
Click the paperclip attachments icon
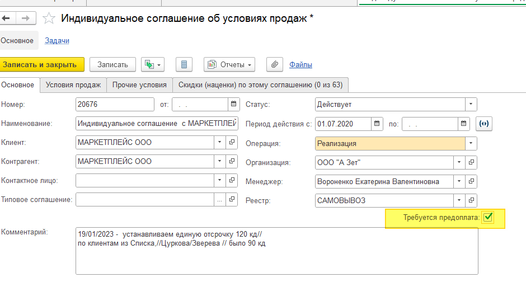click(274, 64)
